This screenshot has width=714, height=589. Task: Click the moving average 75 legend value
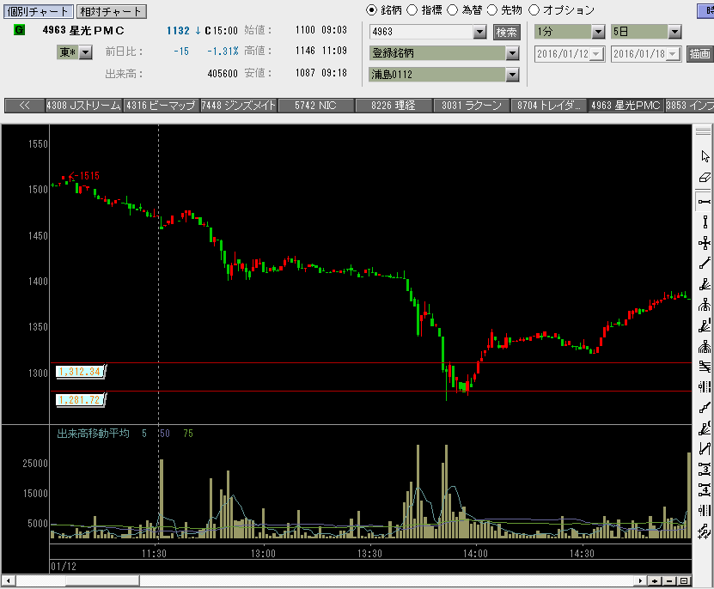188,434
